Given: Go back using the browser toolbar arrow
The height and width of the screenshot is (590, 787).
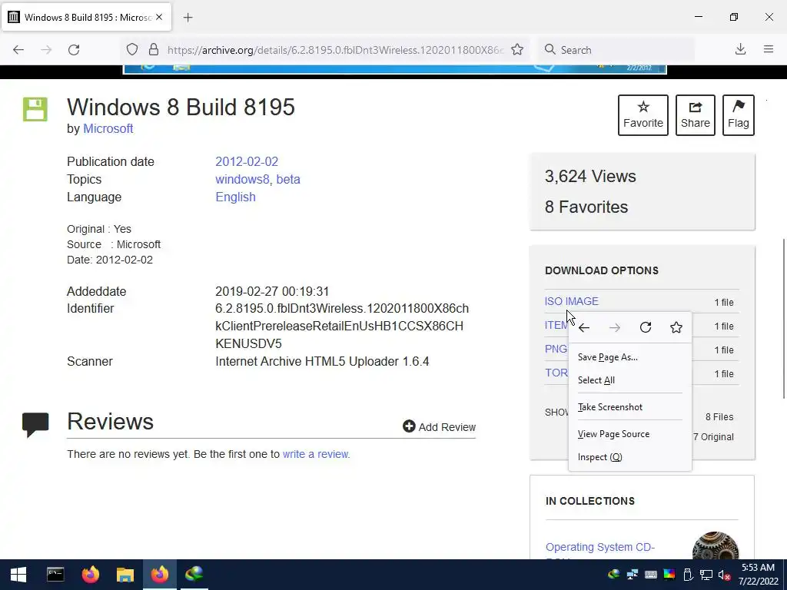Looking at the screenshot, I should (18, 50).
